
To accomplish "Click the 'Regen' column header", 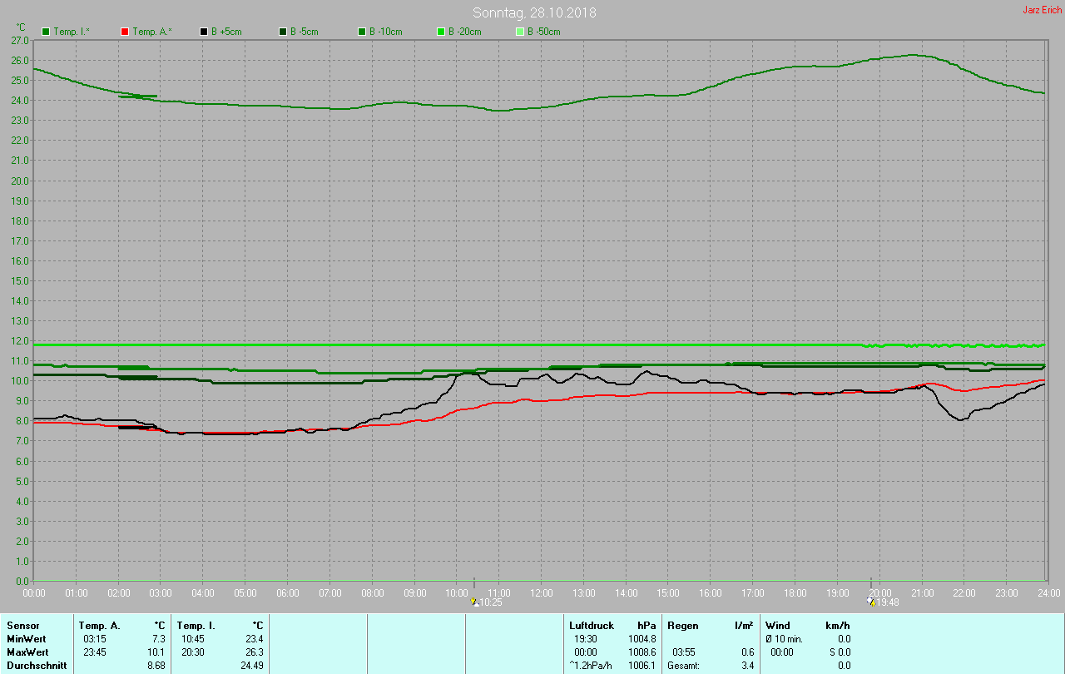I will tap(683, 626).
